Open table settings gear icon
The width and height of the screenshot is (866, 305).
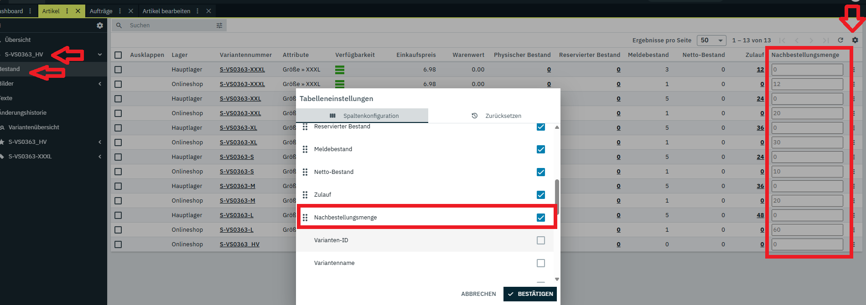click(x=855, y=40)
